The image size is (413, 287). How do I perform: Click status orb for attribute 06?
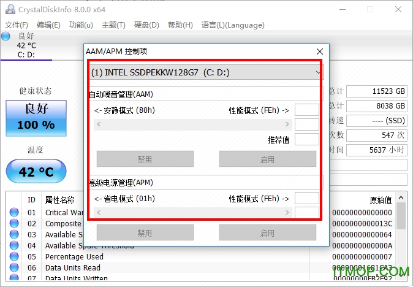point(14,267)
